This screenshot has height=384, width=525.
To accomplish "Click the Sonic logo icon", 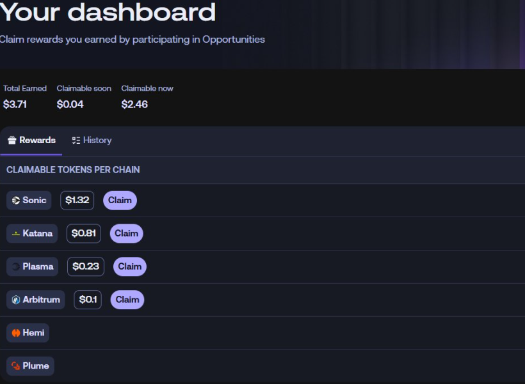I will click(16, 201).
